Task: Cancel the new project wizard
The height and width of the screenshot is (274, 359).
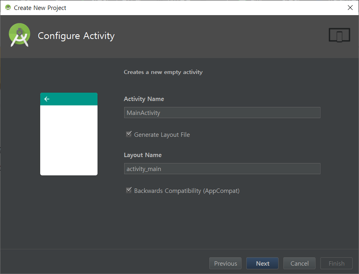Action: click(x=299, y=263)
